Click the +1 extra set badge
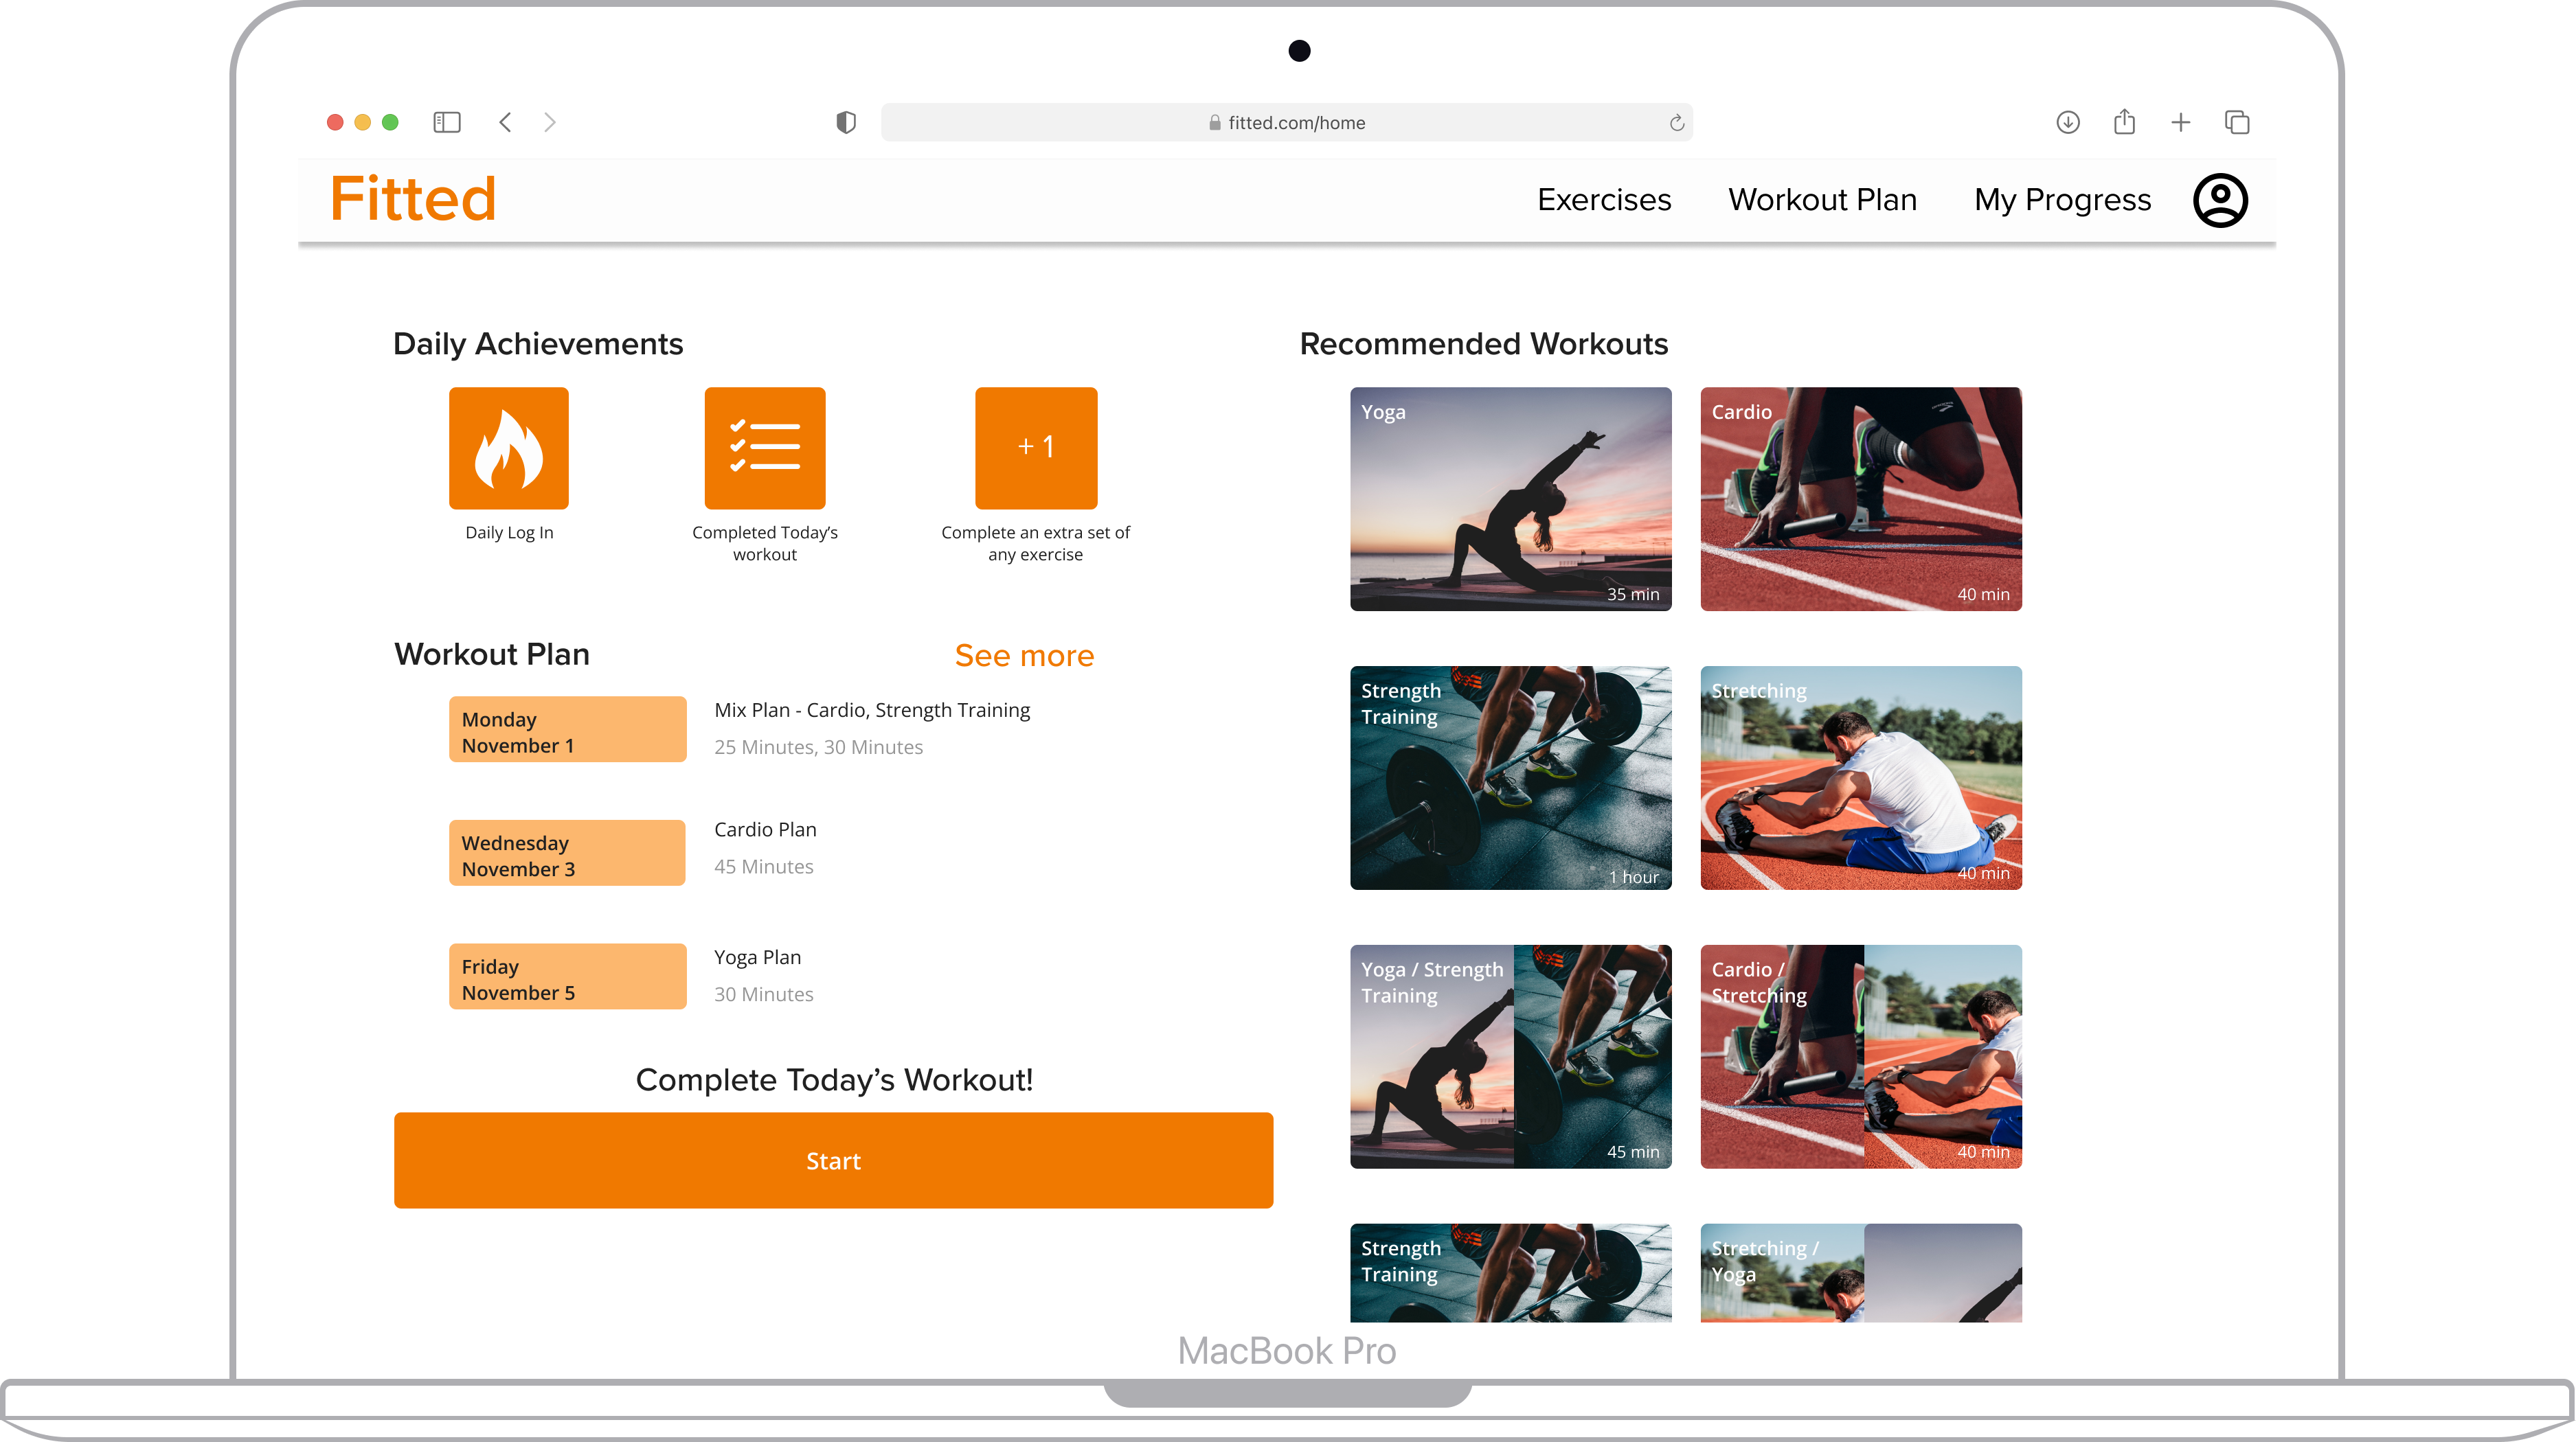The height and width of the screenshot is (1442, 2576). pos(1036,448)
